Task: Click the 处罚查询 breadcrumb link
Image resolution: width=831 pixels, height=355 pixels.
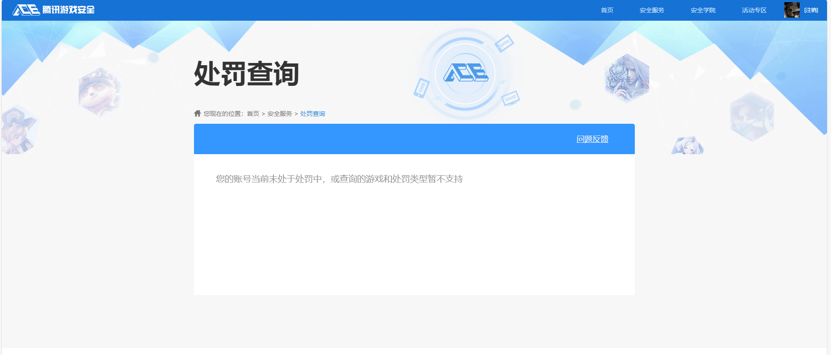Action: [313, 114]
